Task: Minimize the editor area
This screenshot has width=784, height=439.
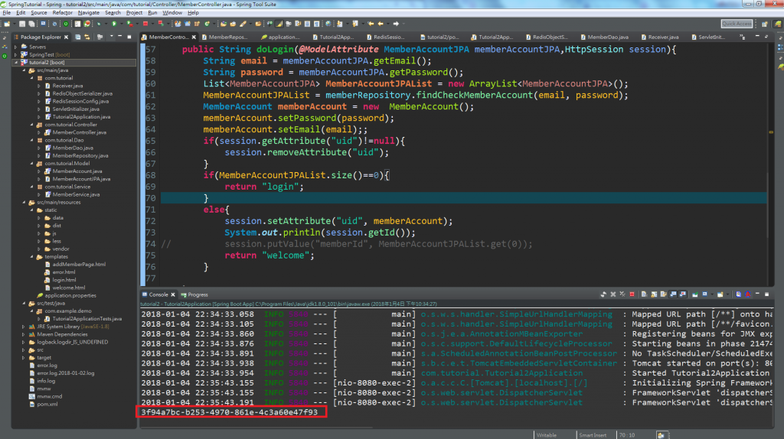Action: [x=757, y=37]
